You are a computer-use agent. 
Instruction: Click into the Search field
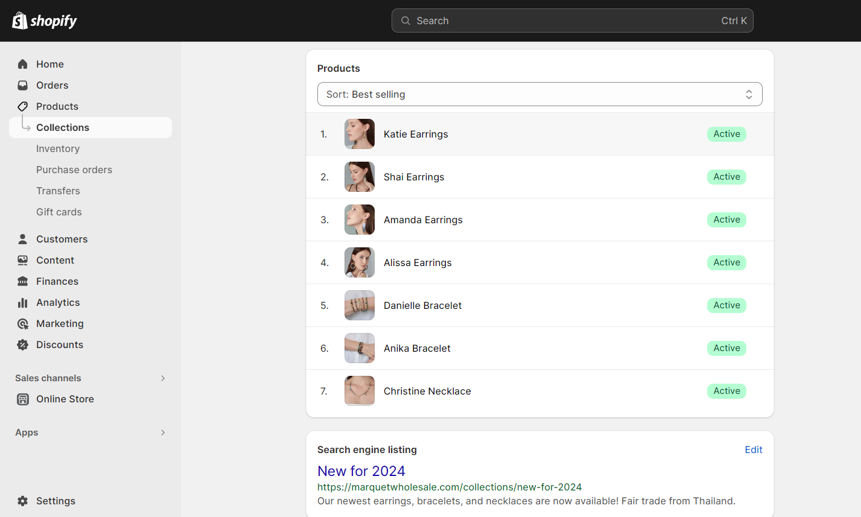tap(573, 21)
